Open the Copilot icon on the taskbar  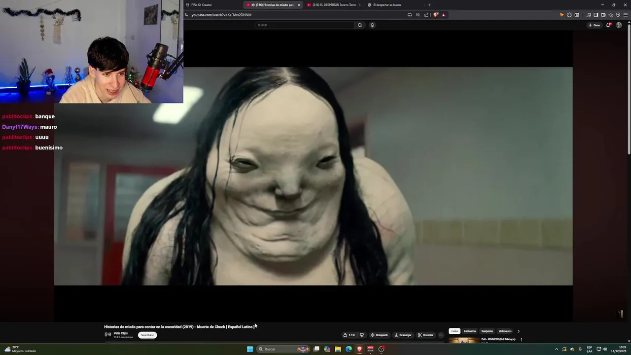pos(327,349)
